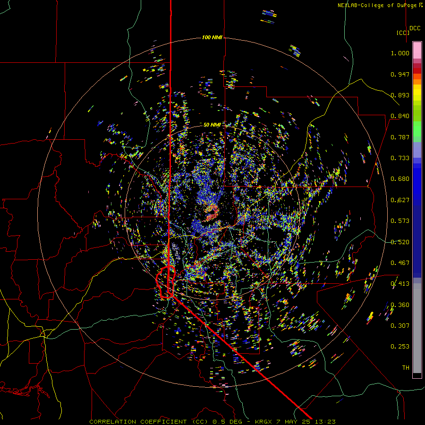
Task: Click the 0.360 color scale value
Action: coord(400,305)
